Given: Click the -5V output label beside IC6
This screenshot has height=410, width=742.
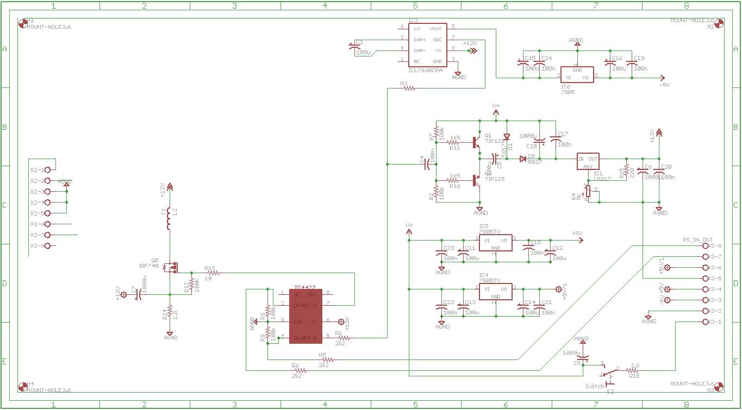Looking at the screenshot, I should pyautogui.click(x=664, y=85).
